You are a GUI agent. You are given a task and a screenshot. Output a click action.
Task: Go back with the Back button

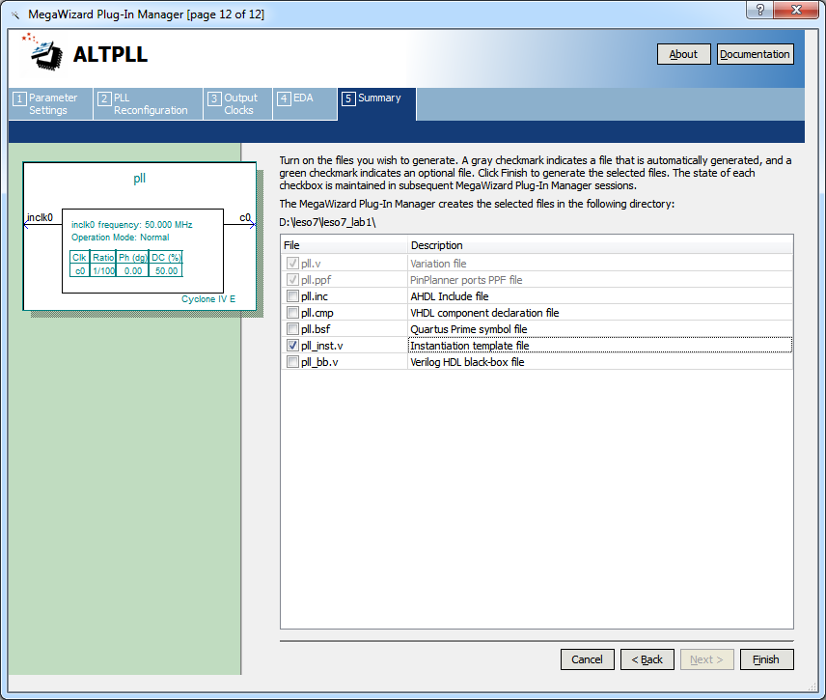pos(647,658)
